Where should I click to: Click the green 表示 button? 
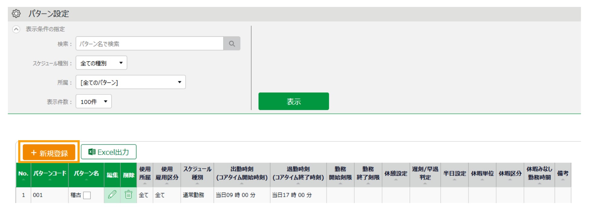click(293, 101)
